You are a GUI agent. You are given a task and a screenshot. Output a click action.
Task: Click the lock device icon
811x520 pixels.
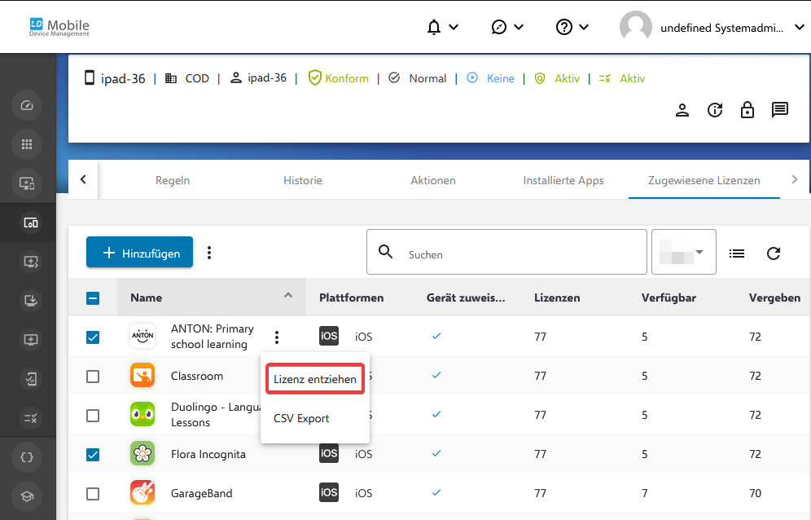(747, 110)
